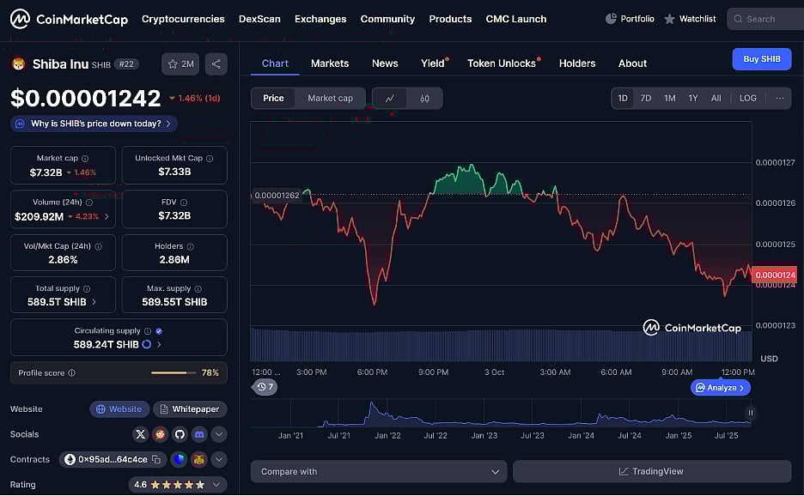Image resolution: width=804 pixels, height=496 pixels.
Task: Select the candlestick chart icon
Action: (x=423, y=98)
